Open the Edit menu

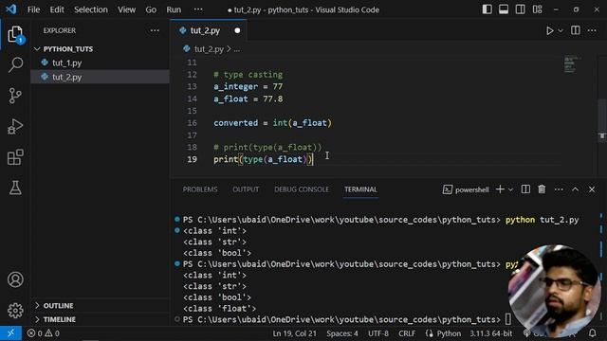pos(57,9)
